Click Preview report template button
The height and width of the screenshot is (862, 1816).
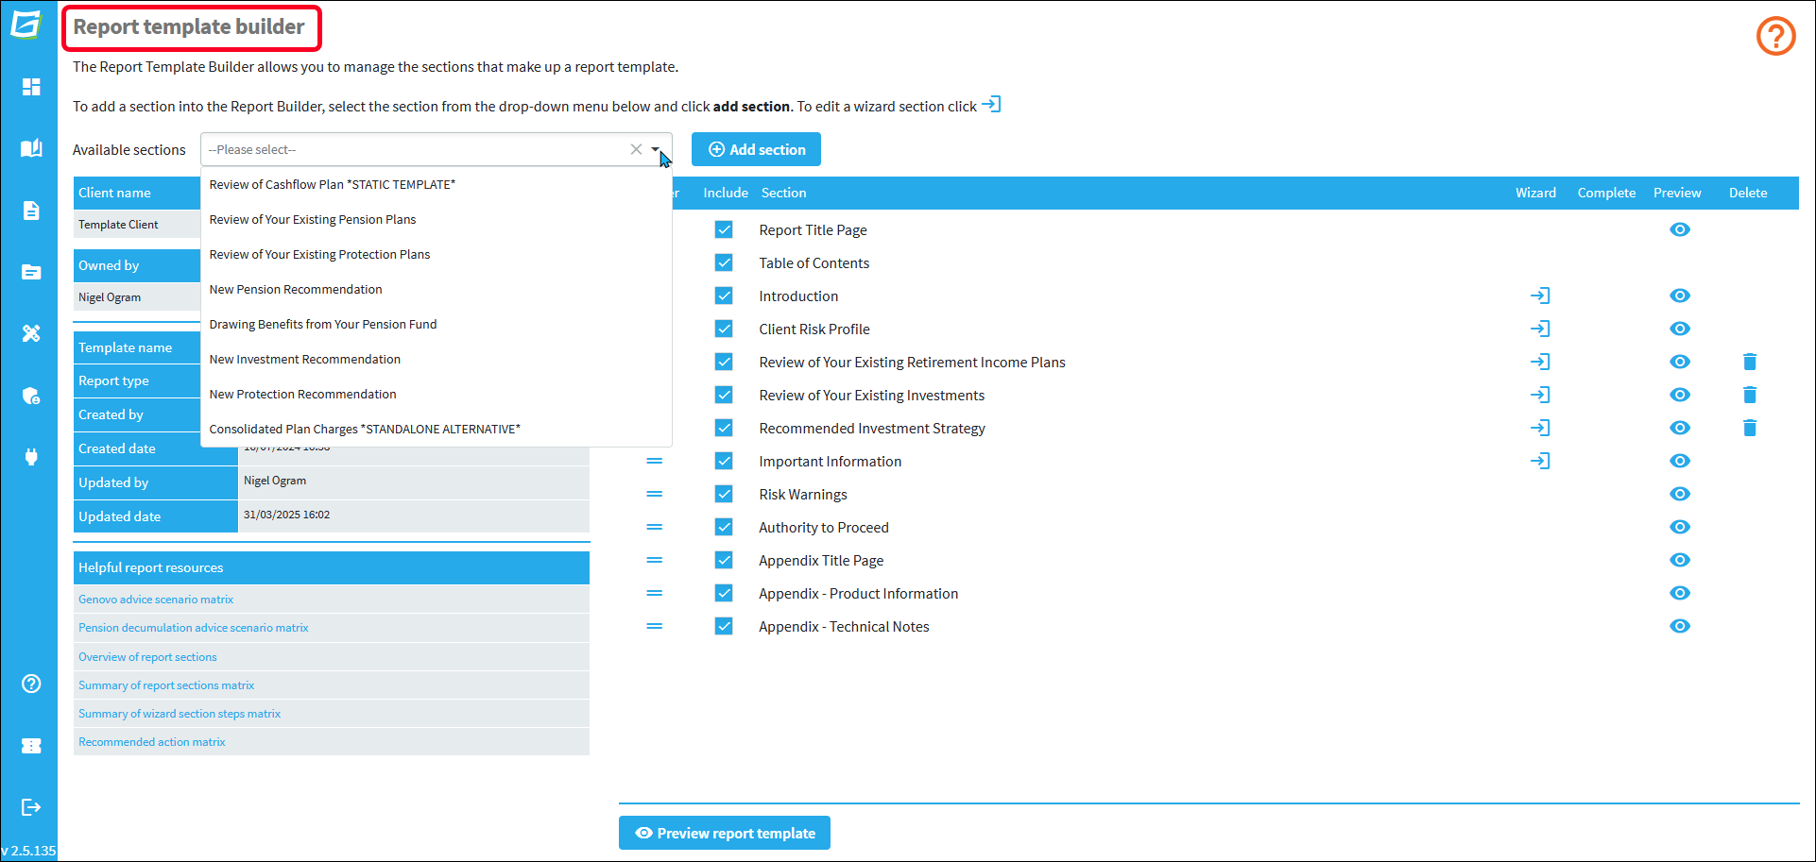[x=725, y=833]
